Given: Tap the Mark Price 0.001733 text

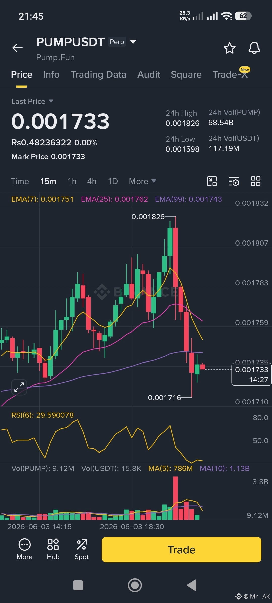Looking at the screenshot, I should (48, 157).
